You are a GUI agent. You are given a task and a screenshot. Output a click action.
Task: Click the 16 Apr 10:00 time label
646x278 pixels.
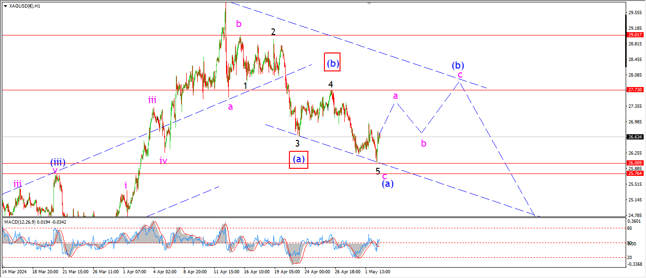[256, 272]
